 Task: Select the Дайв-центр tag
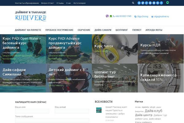click(x=144, y=115)
